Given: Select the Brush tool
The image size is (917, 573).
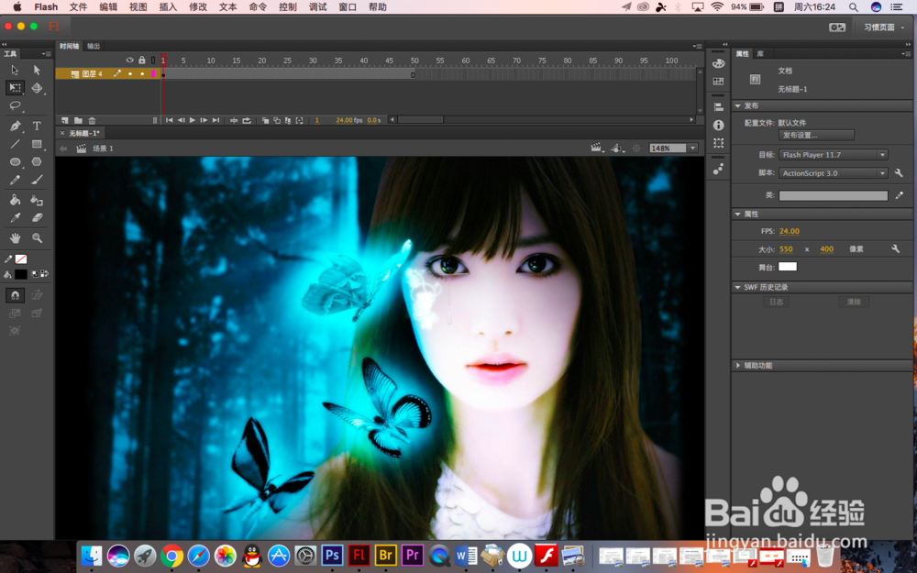Looking at the screenshot, I should click(37, 181).
